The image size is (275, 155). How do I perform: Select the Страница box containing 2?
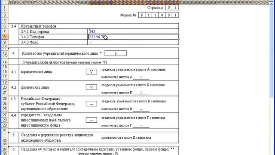point(175,8)
